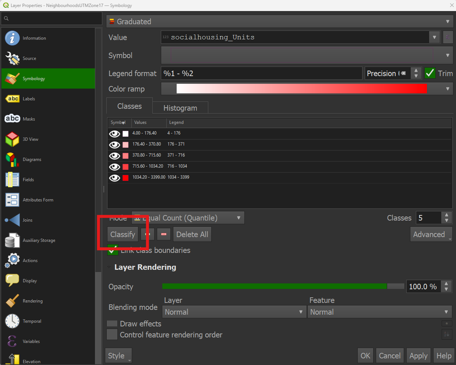Toggle visibility of 716 - 1034 class
The image size is (456, 365).
pyautogui.click(x=114, y=167)
